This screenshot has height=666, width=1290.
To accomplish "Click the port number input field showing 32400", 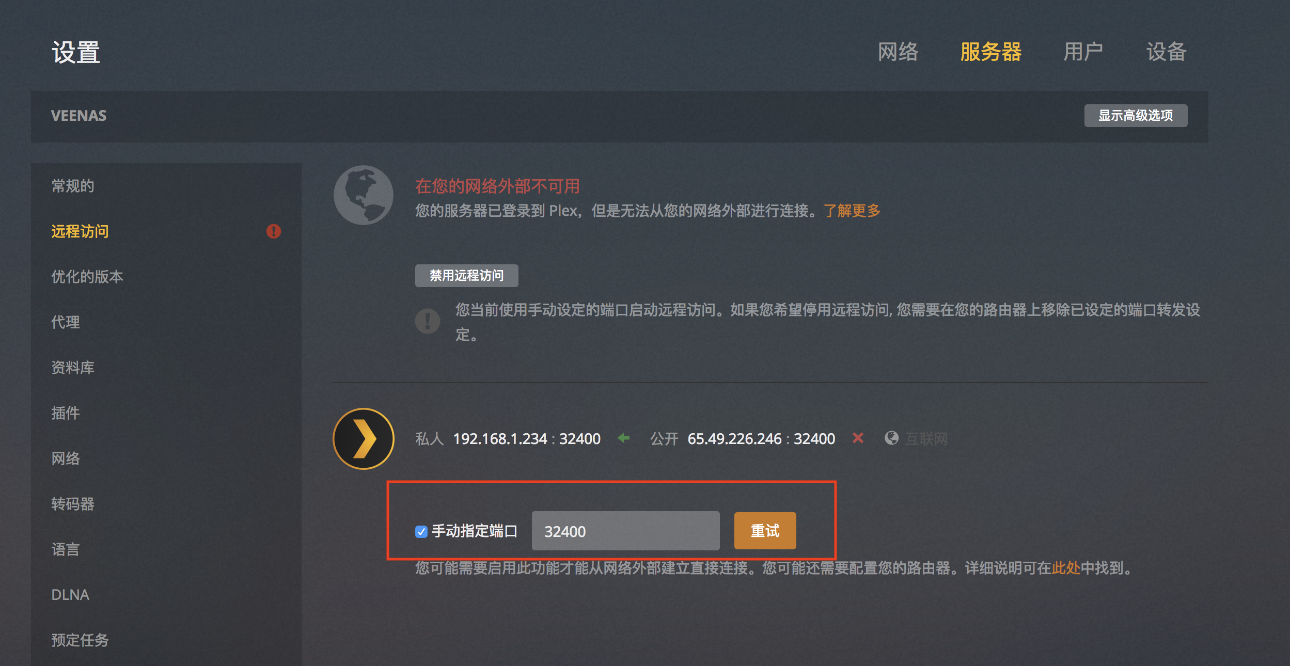I will (x=625, y=531).
